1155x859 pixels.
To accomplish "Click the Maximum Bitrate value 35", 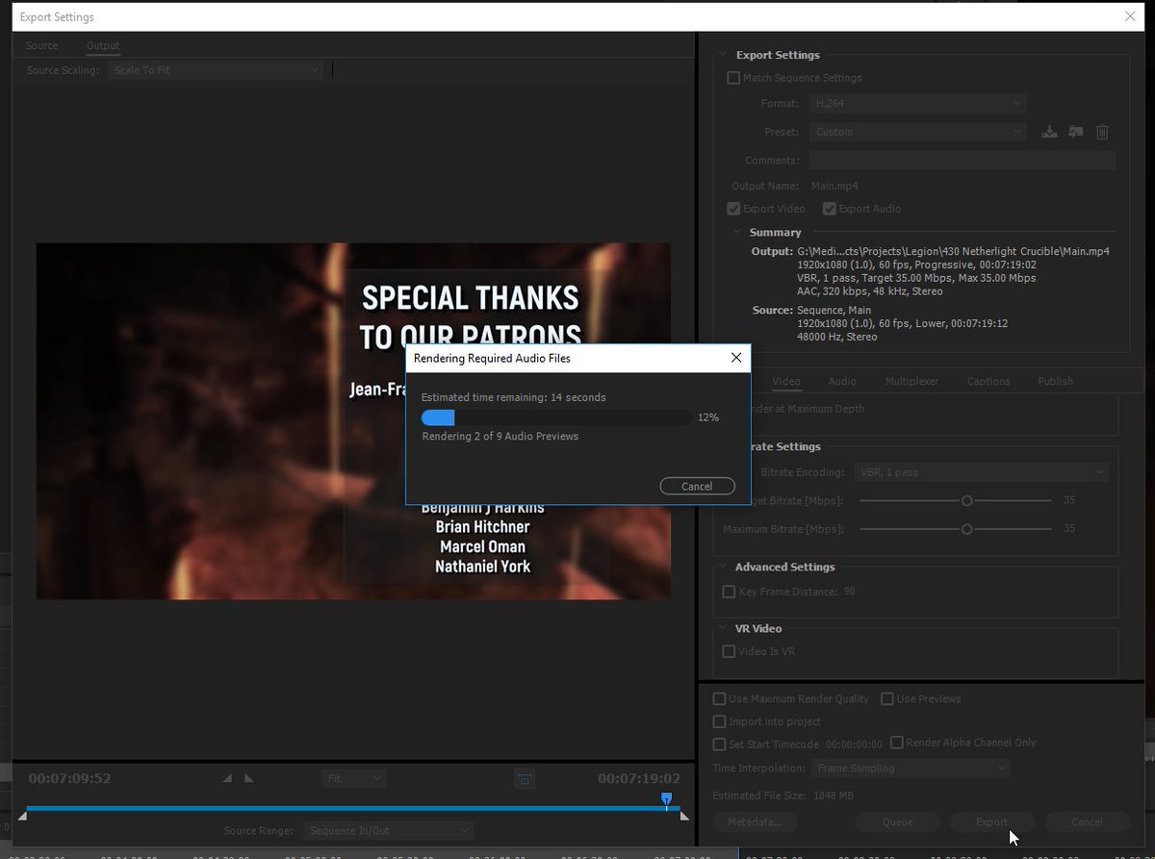I will pyautogui.click(x=1068, y=529).
